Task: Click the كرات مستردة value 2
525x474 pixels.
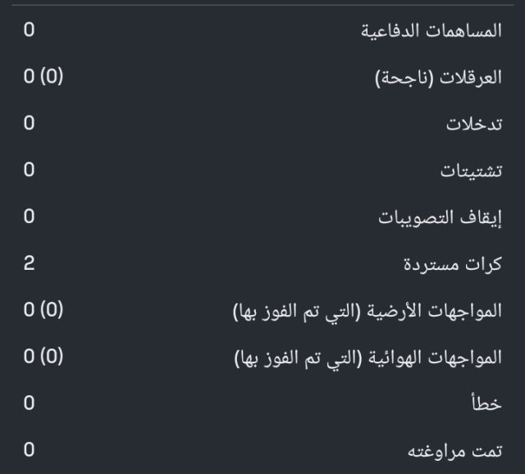Action: pyautogui.click(x=29, y=265)
